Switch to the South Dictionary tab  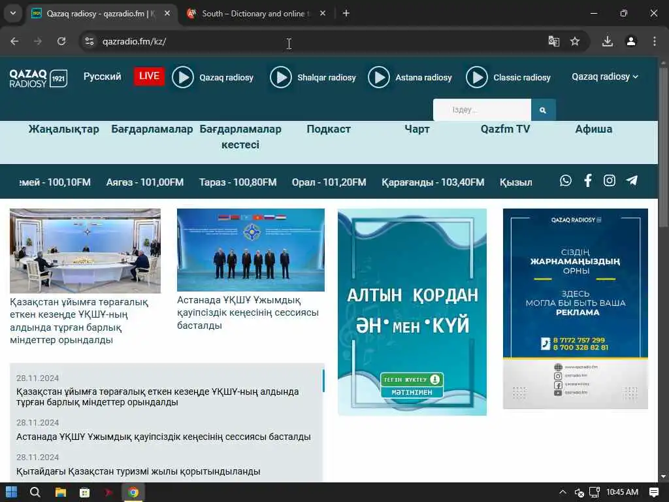tap(256, 14)
